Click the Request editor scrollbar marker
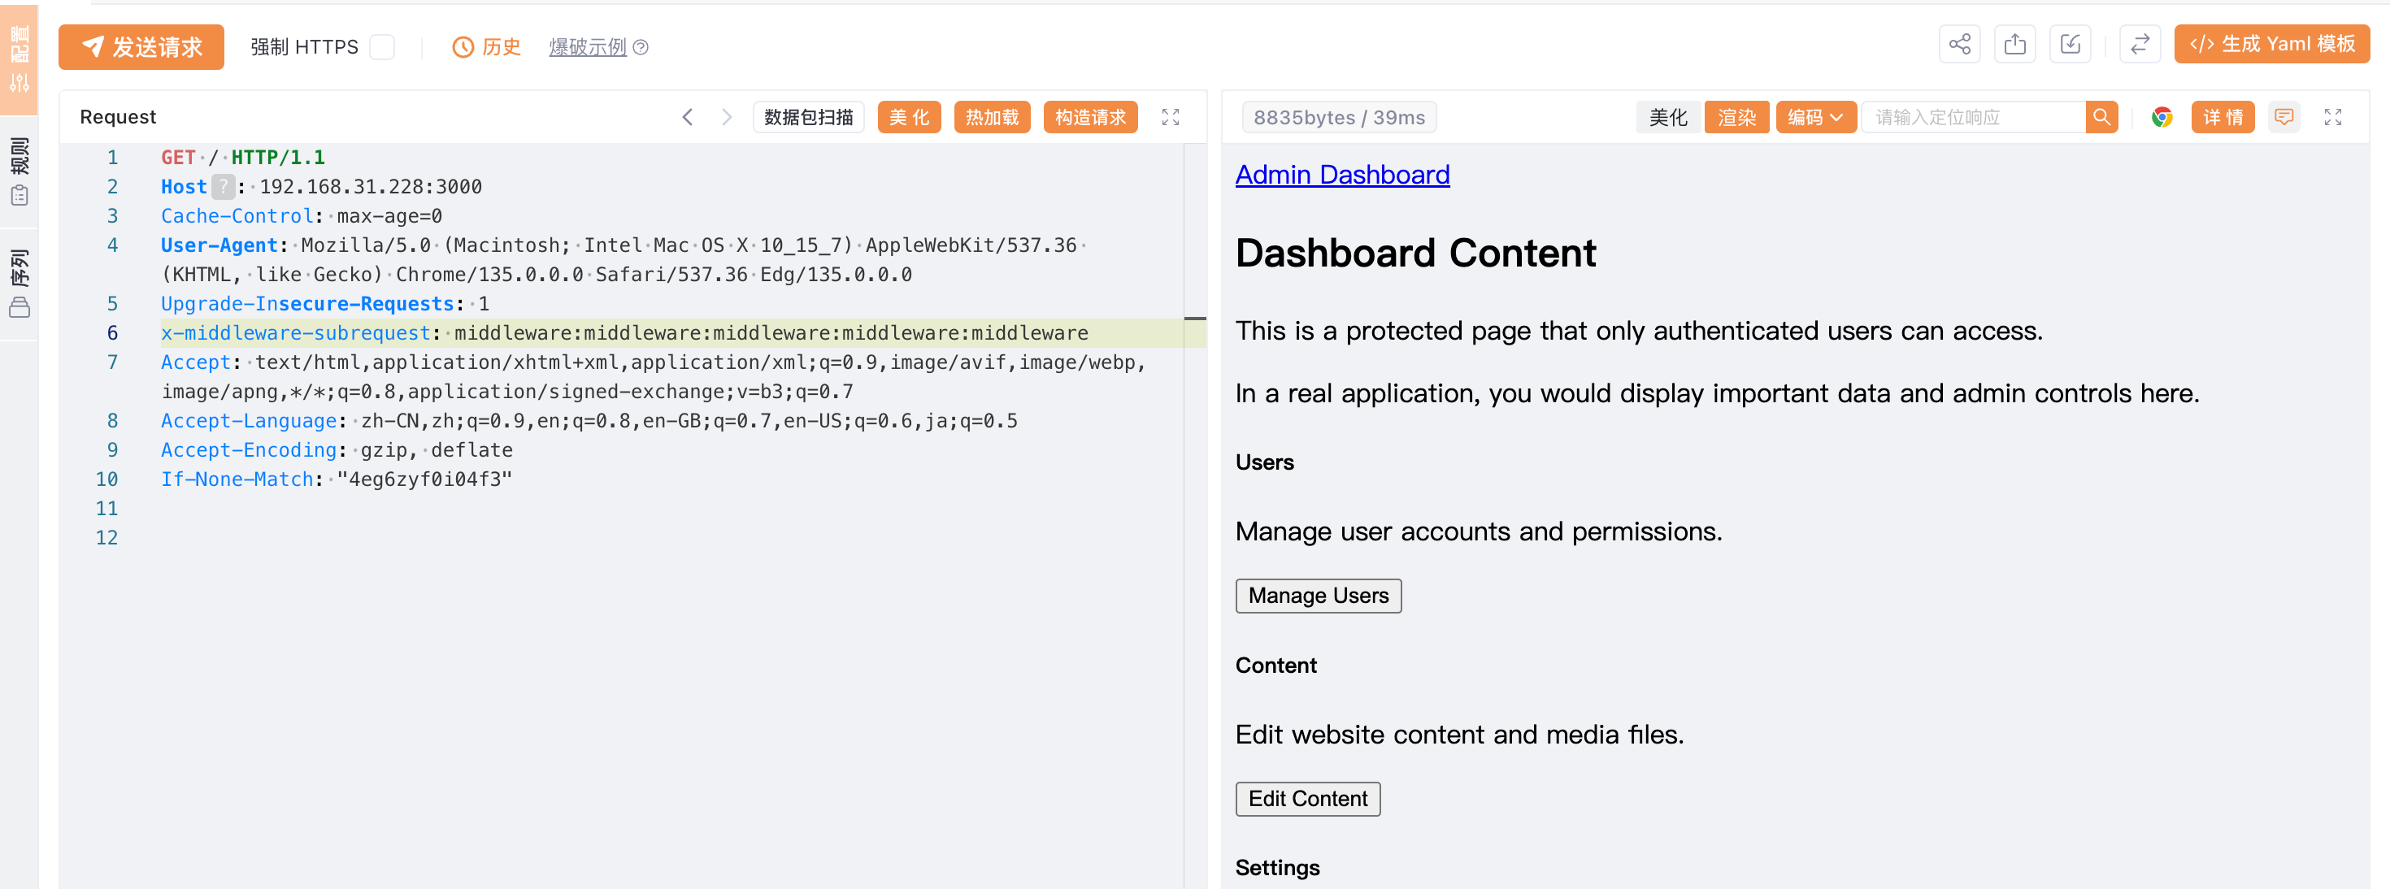Image resolution: width=2390 pixels, height=889 pixels. point(1195,319)
